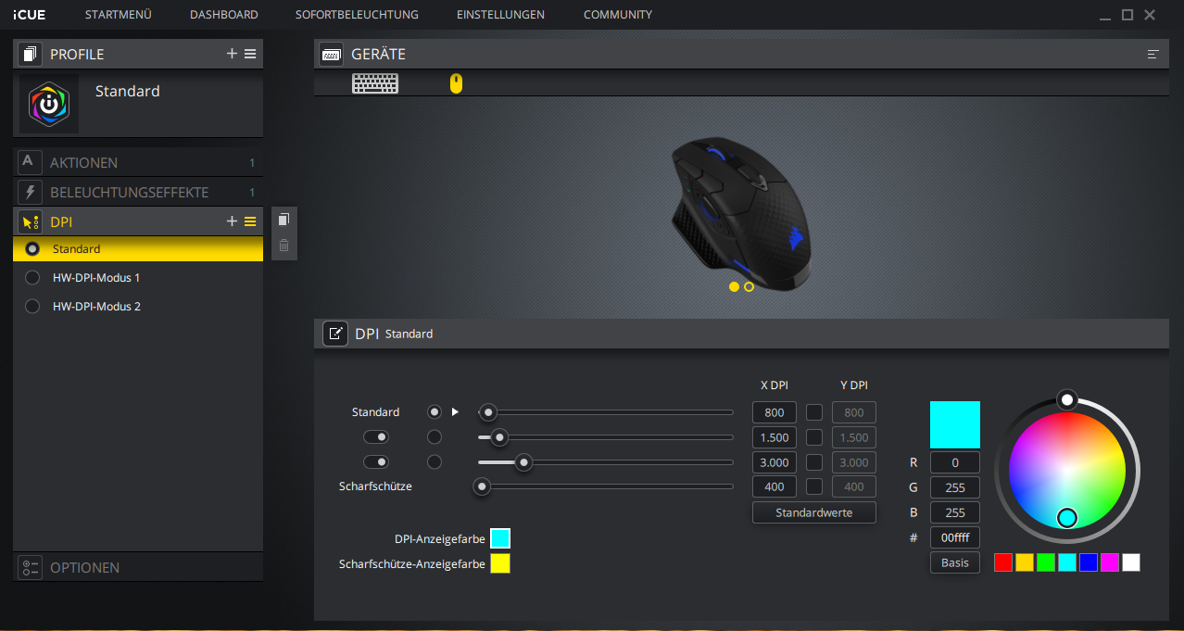1184x631 pixels.
Task: Open the DPI panel hamburger menu
Action: pyautogui.click(x=250, y=221)
